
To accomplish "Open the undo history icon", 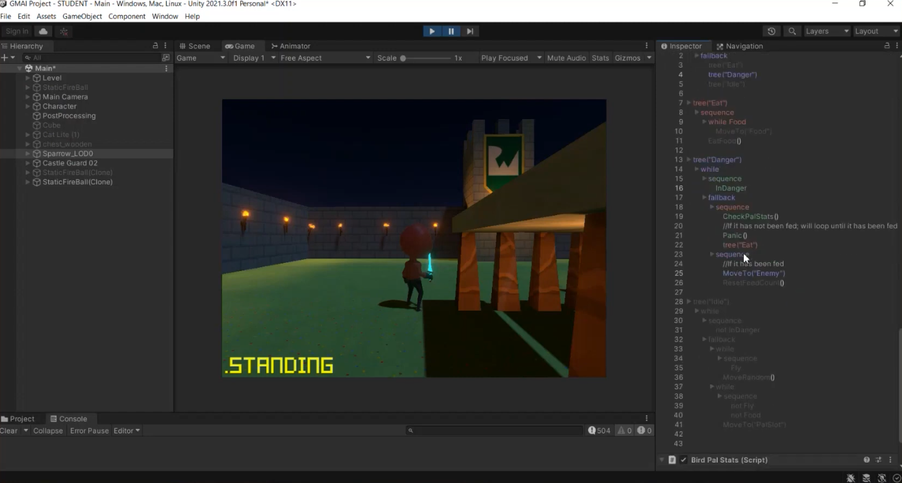I will coord(771,31).
